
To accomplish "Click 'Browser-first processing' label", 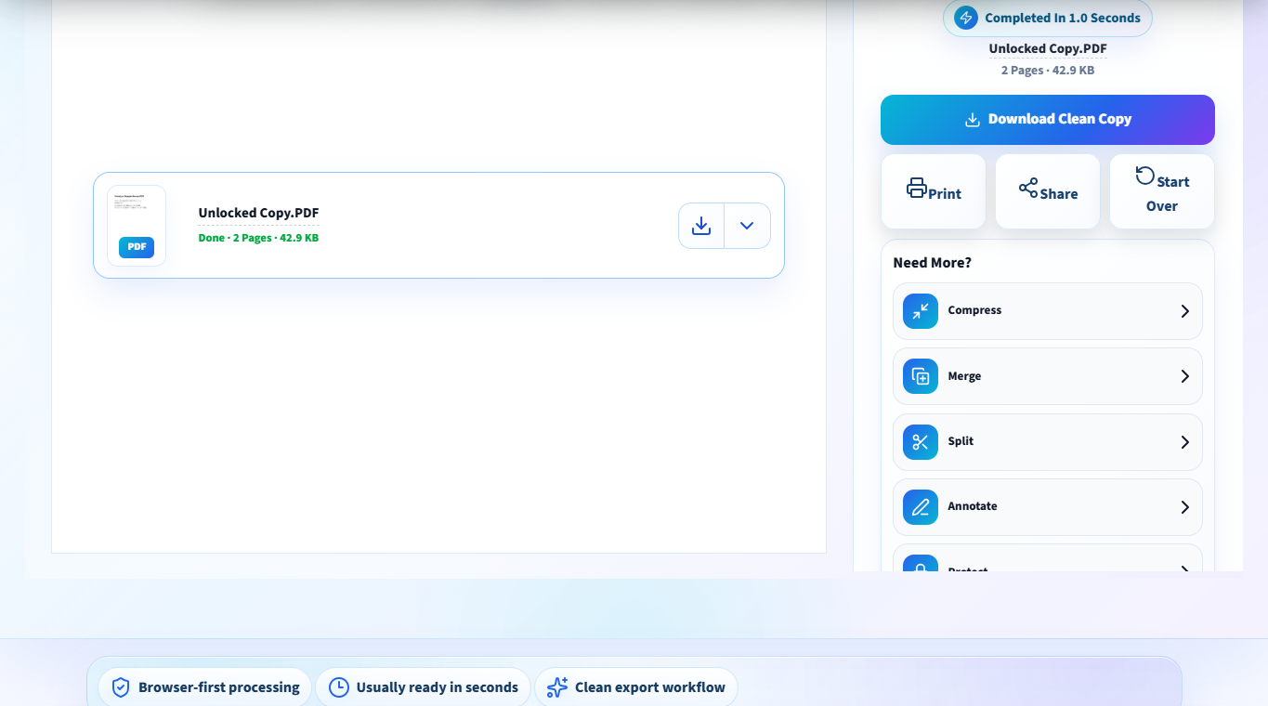I will point(218,687).
